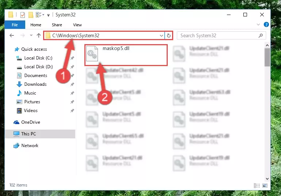Click the file list scroll up arrow
The height and width of the screenshot is (196, 281).
click(x=267, y=45)
